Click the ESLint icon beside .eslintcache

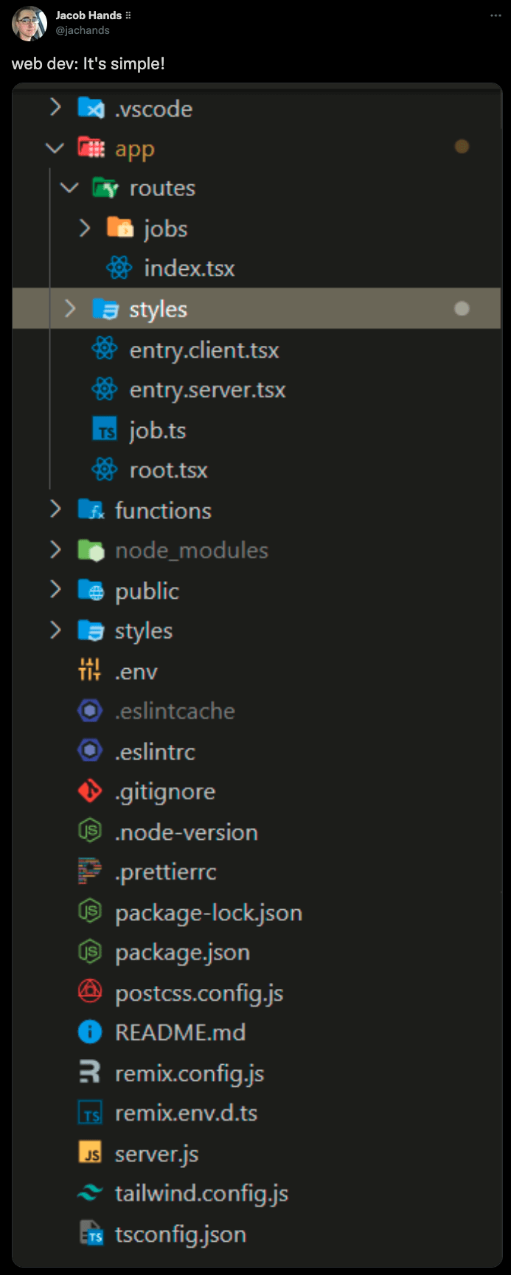[90, 710]
